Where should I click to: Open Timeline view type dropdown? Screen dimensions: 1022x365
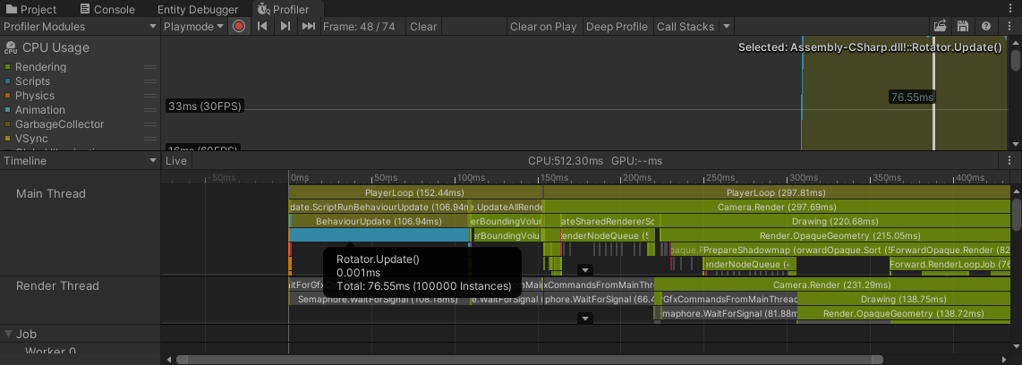click(81, 160)
